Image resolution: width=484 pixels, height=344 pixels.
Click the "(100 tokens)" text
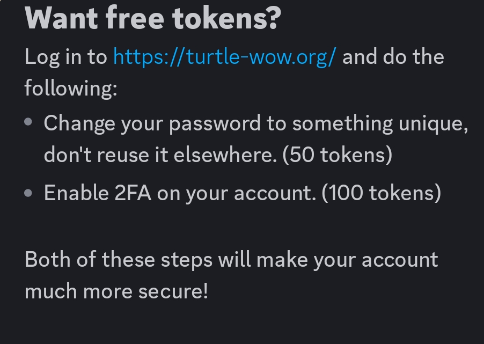381,193
